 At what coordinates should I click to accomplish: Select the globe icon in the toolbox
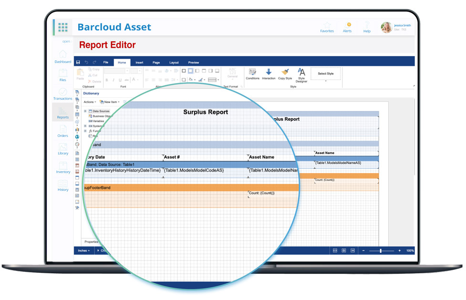(77, 137)
